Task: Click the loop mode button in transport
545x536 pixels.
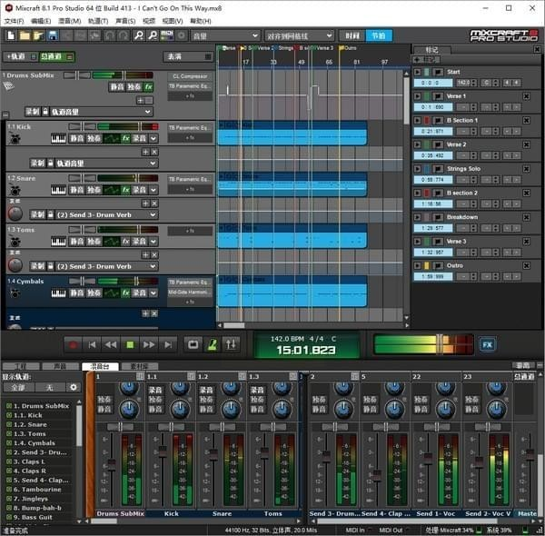Action: click(x=193, y=344)
